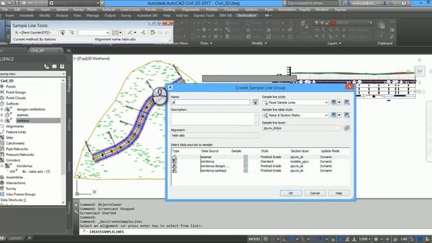Viewport: 432px width, 243px height.
Task: Click name template icon in Sample Line Tools
Action: click(x=63, y=33)
